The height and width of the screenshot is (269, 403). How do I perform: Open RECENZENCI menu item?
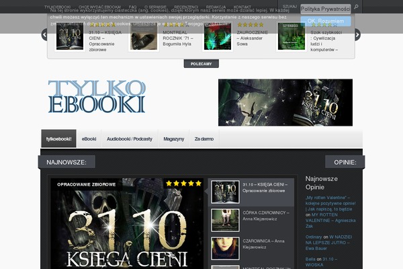coord(186,7)
